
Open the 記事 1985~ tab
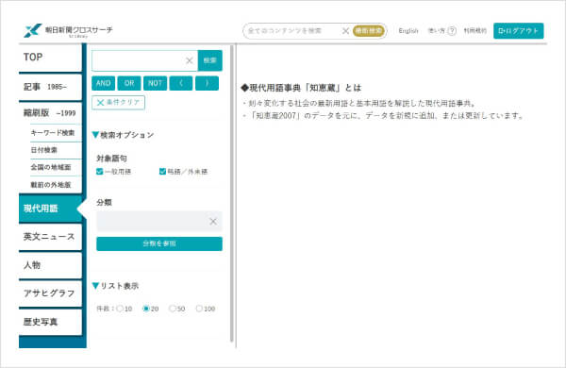coord(50,87)
